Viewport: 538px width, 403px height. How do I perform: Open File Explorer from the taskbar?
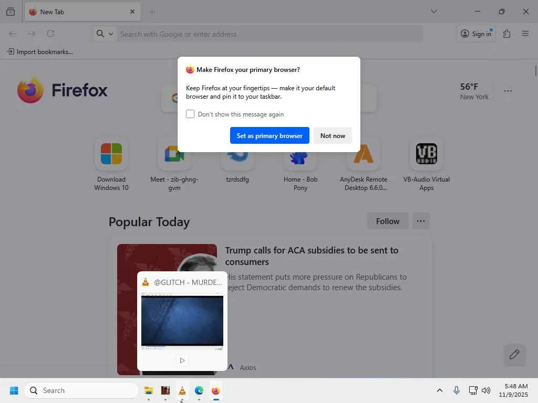coord(149,390)
